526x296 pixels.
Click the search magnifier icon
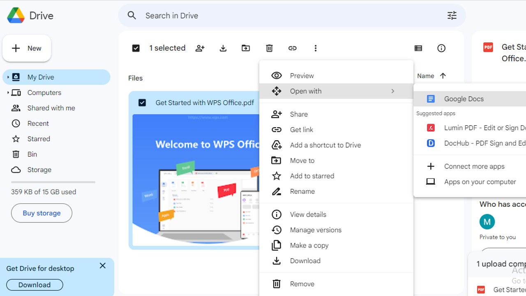click(x=131, y=16)
